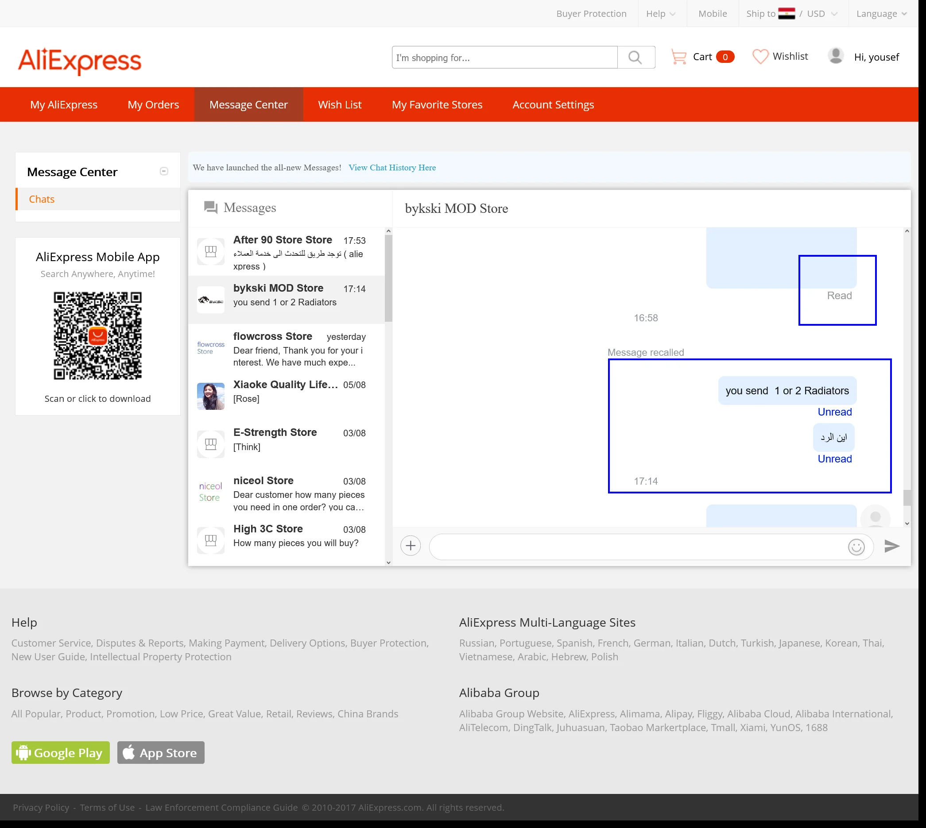The image size is (926, 828).
Task: Collapse the Message Center sidebar panel
Action: 164,171
